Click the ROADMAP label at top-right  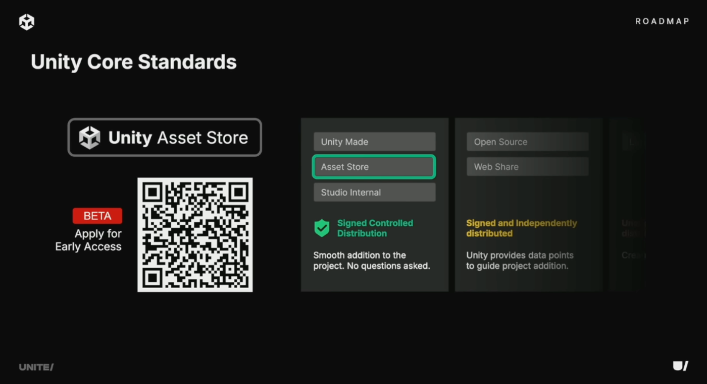662,21
